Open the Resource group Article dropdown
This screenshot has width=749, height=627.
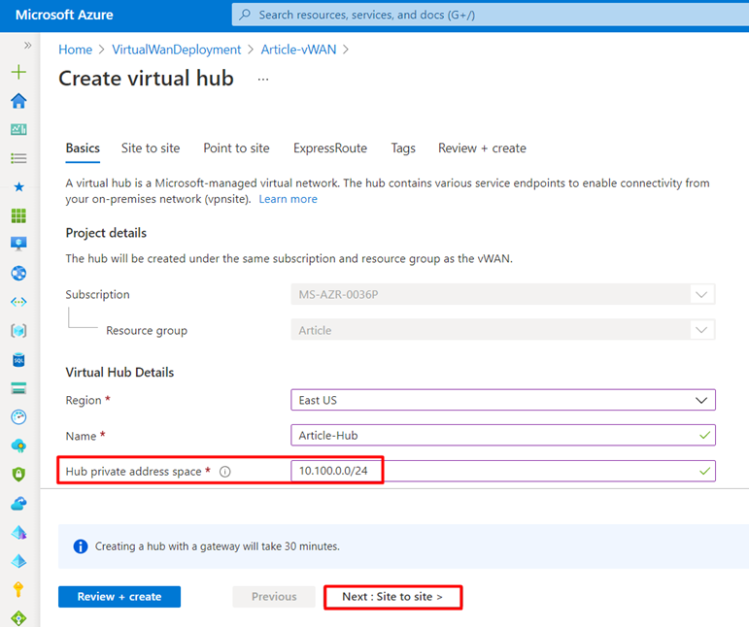(503, 330)
